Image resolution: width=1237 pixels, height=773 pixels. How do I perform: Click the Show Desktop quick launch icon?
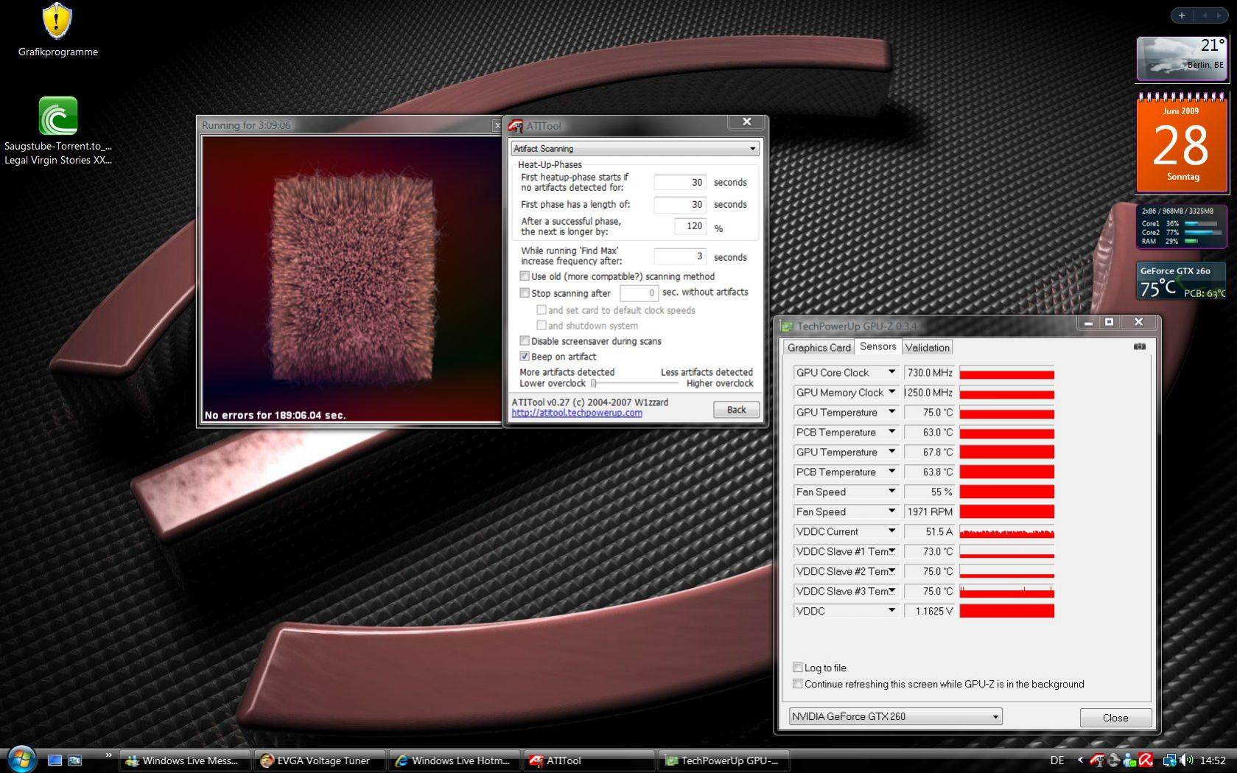tap(55, 760)
